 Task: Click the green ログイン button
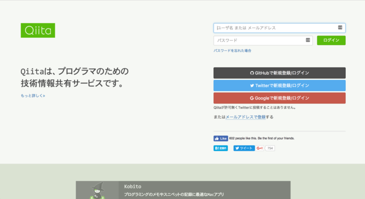tap(331, 40)
